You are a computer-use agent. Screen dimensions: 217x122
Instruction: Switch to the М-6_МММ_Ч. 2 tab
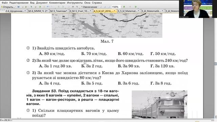[x=38, y=11]
